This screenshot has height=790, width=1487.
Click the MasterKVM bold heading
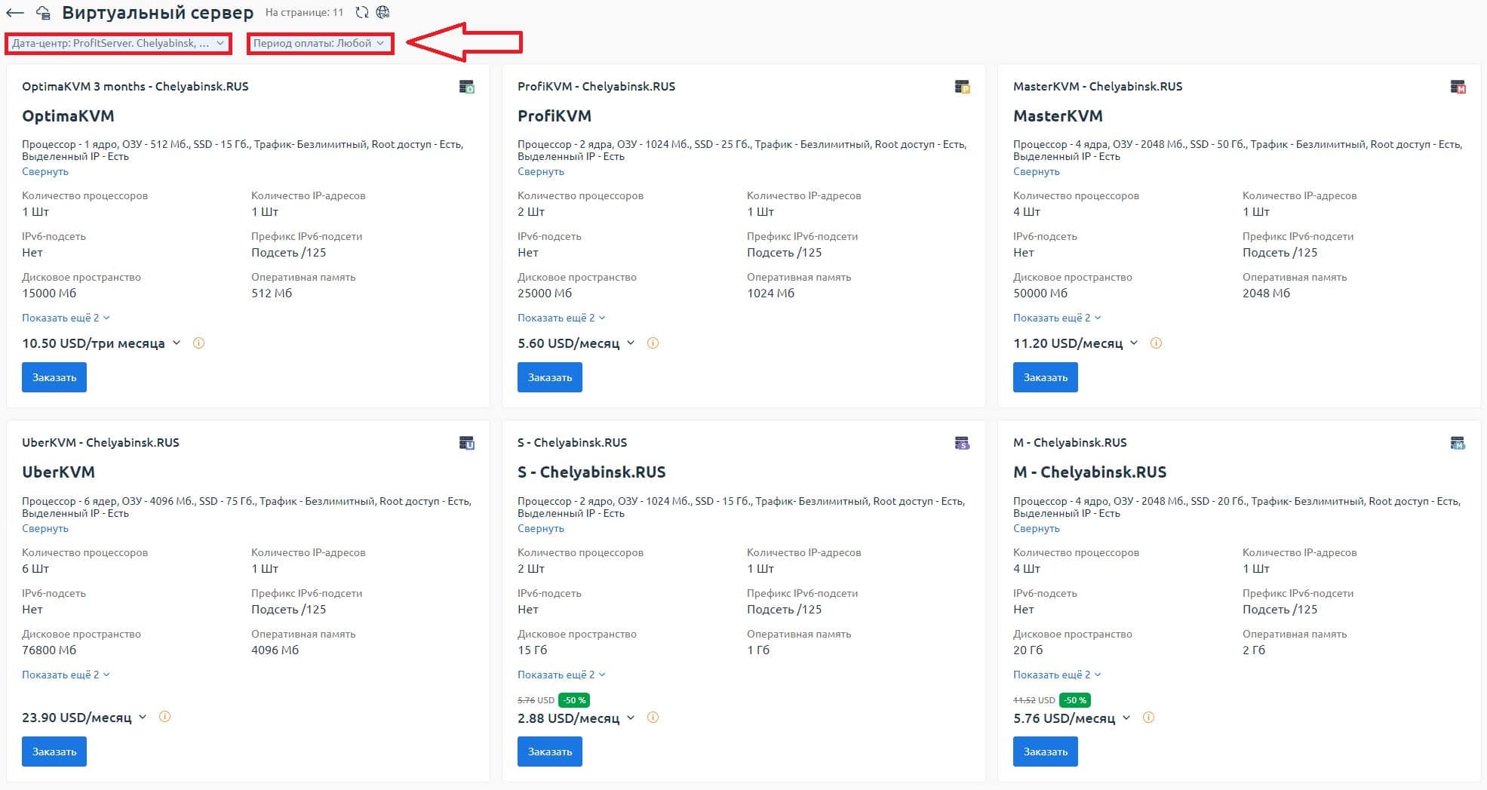[x=1058, y=116]
